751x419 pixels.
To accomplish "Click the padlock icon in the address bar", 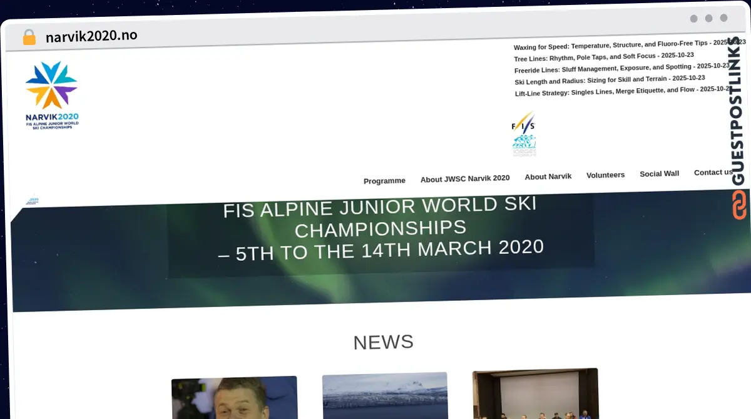I will tap(29, 36).
